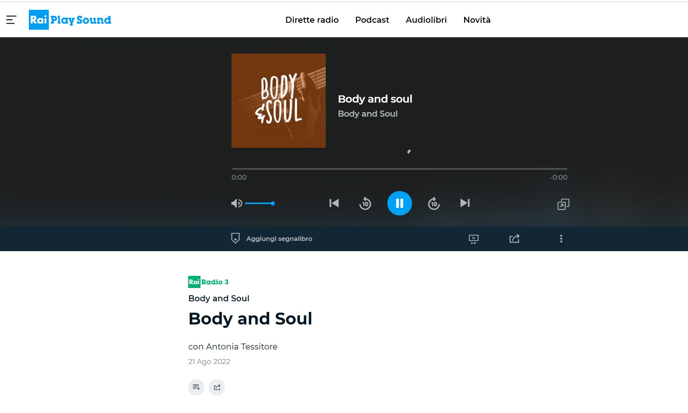
Task: Click the playback progress bar
Action: pyautogui.click(x=399, y=169)
